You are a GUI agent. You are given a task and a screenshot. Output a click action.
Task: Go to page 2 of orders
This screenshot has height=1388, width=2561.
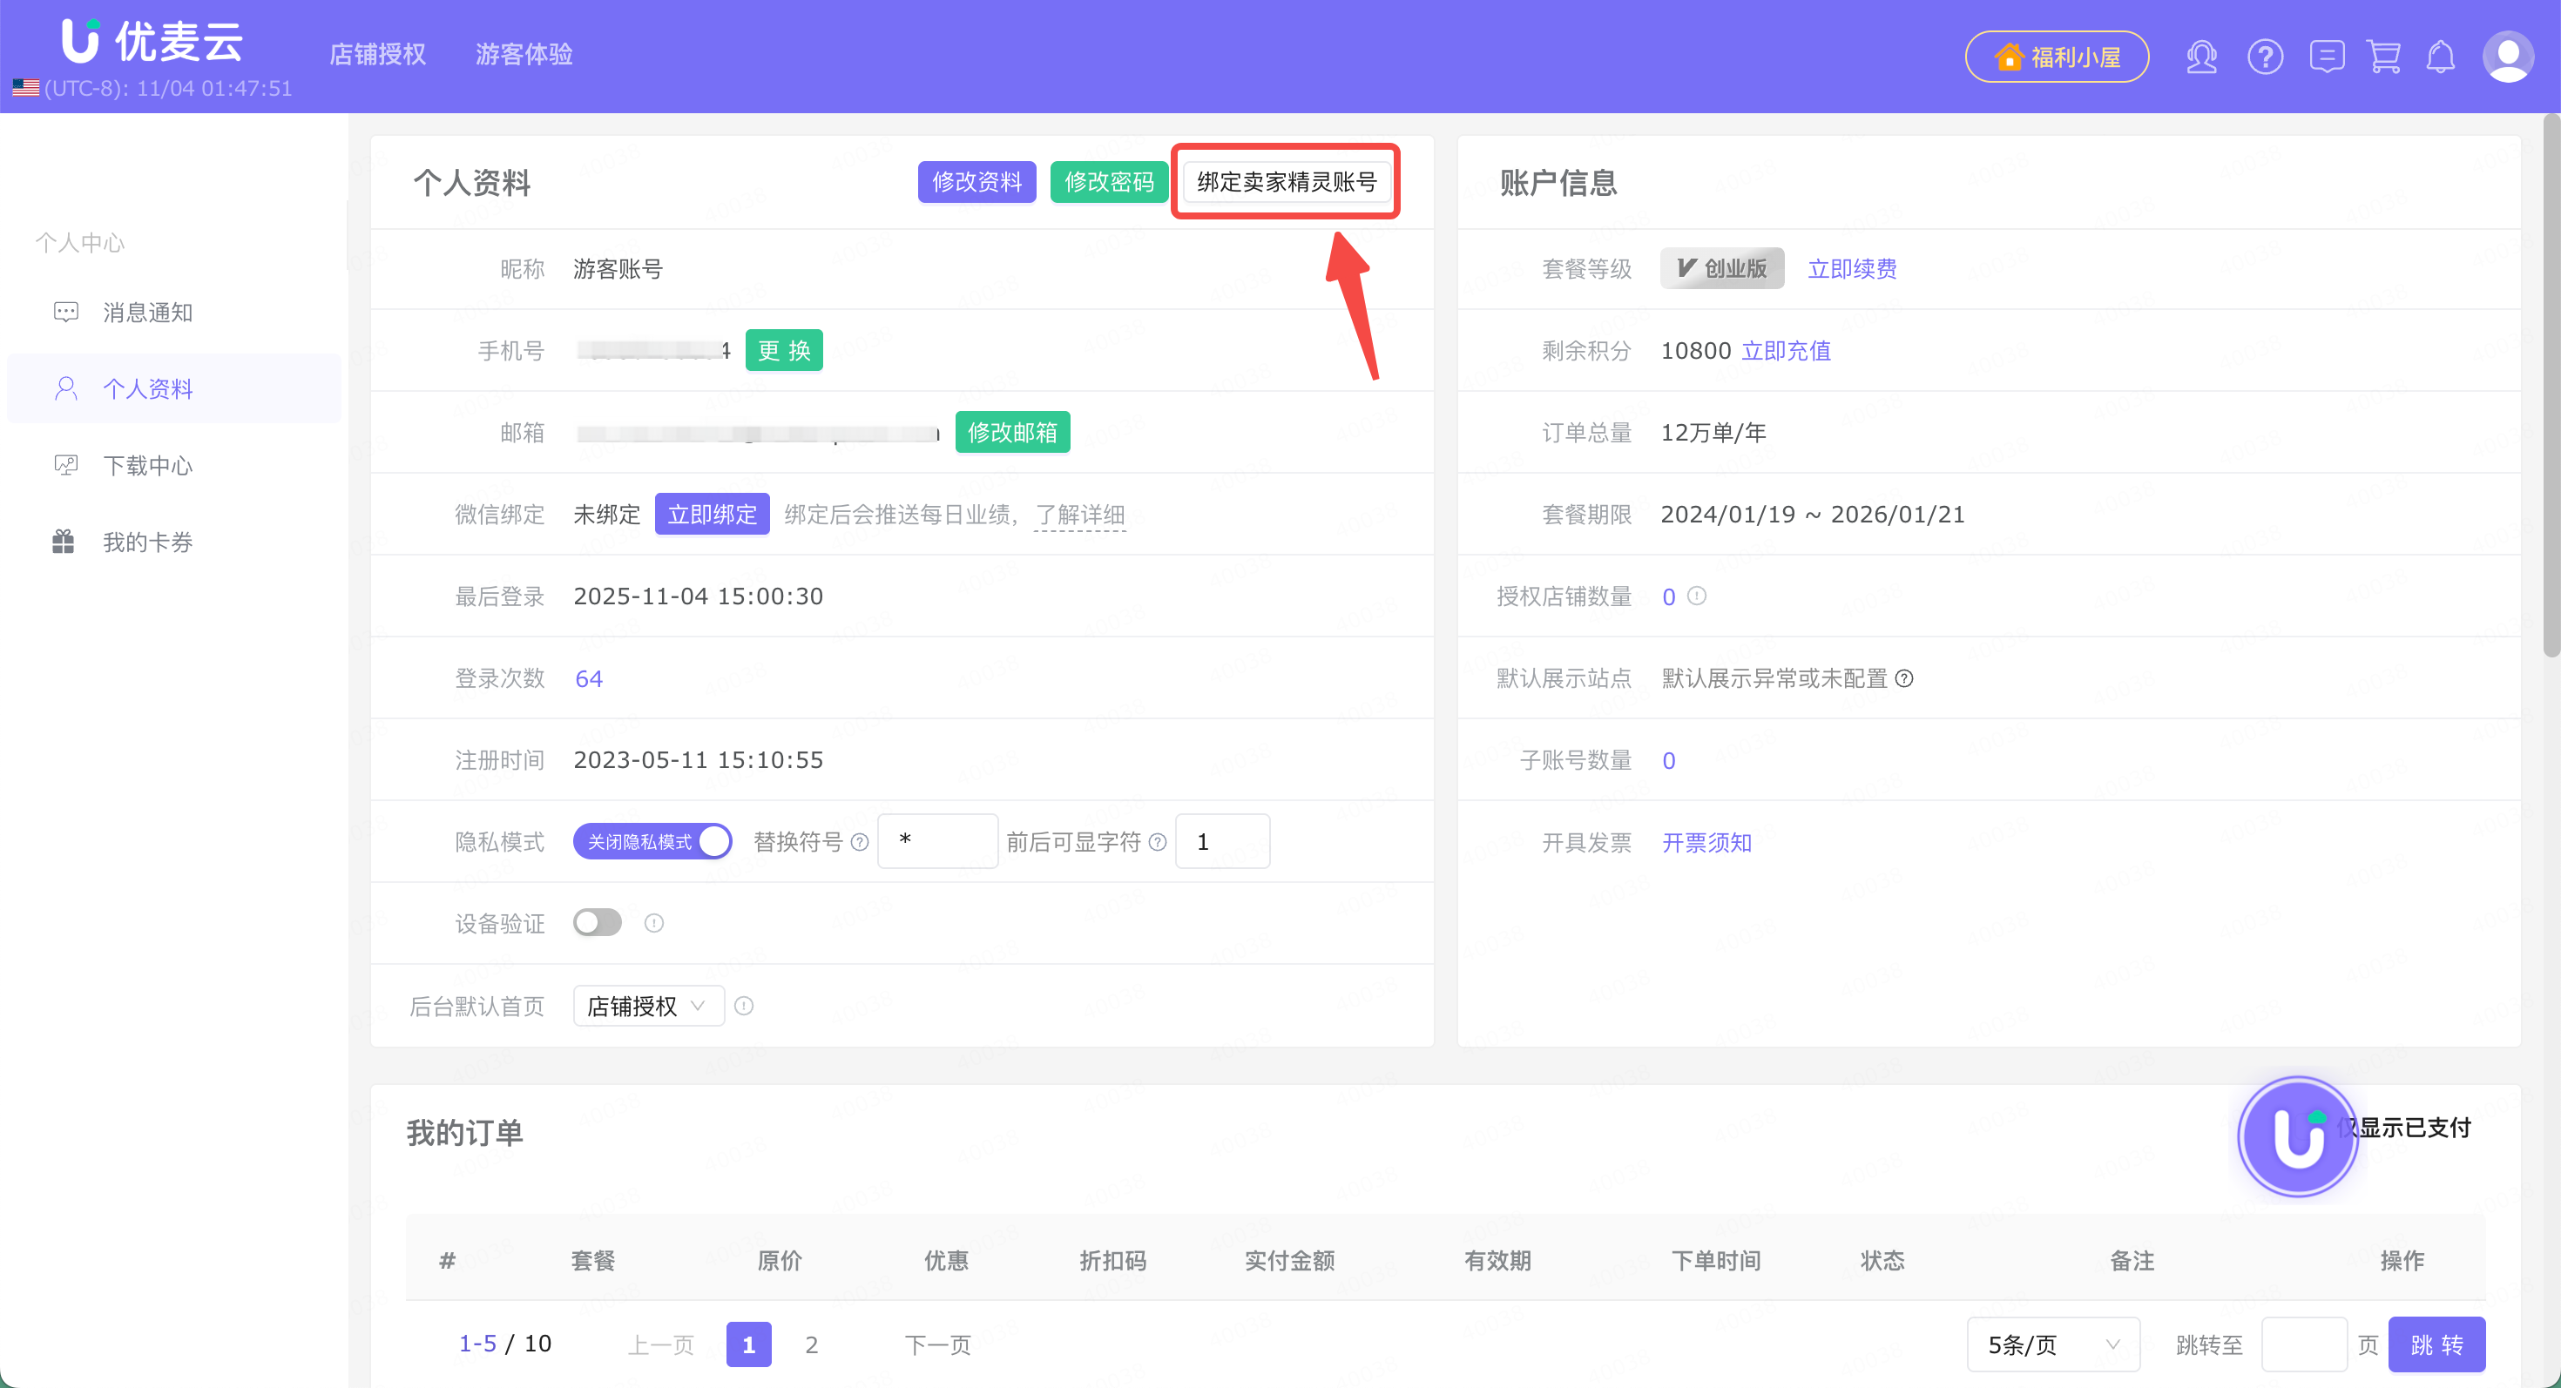pyautogui.click(x=811, y=1344)
